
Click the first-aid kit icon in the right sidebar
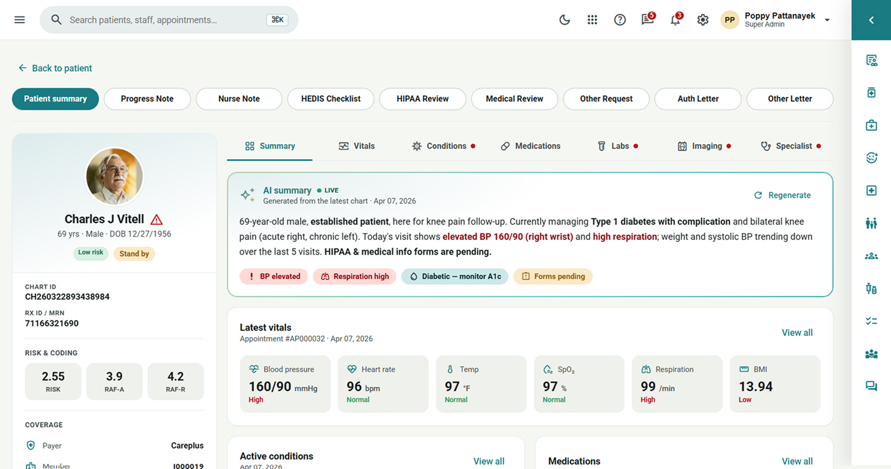pos(872,125)
